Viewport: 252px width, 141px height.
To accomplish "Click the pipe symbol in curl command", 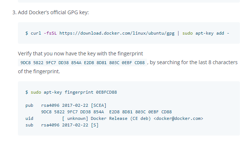I will (x=178, y=33).
